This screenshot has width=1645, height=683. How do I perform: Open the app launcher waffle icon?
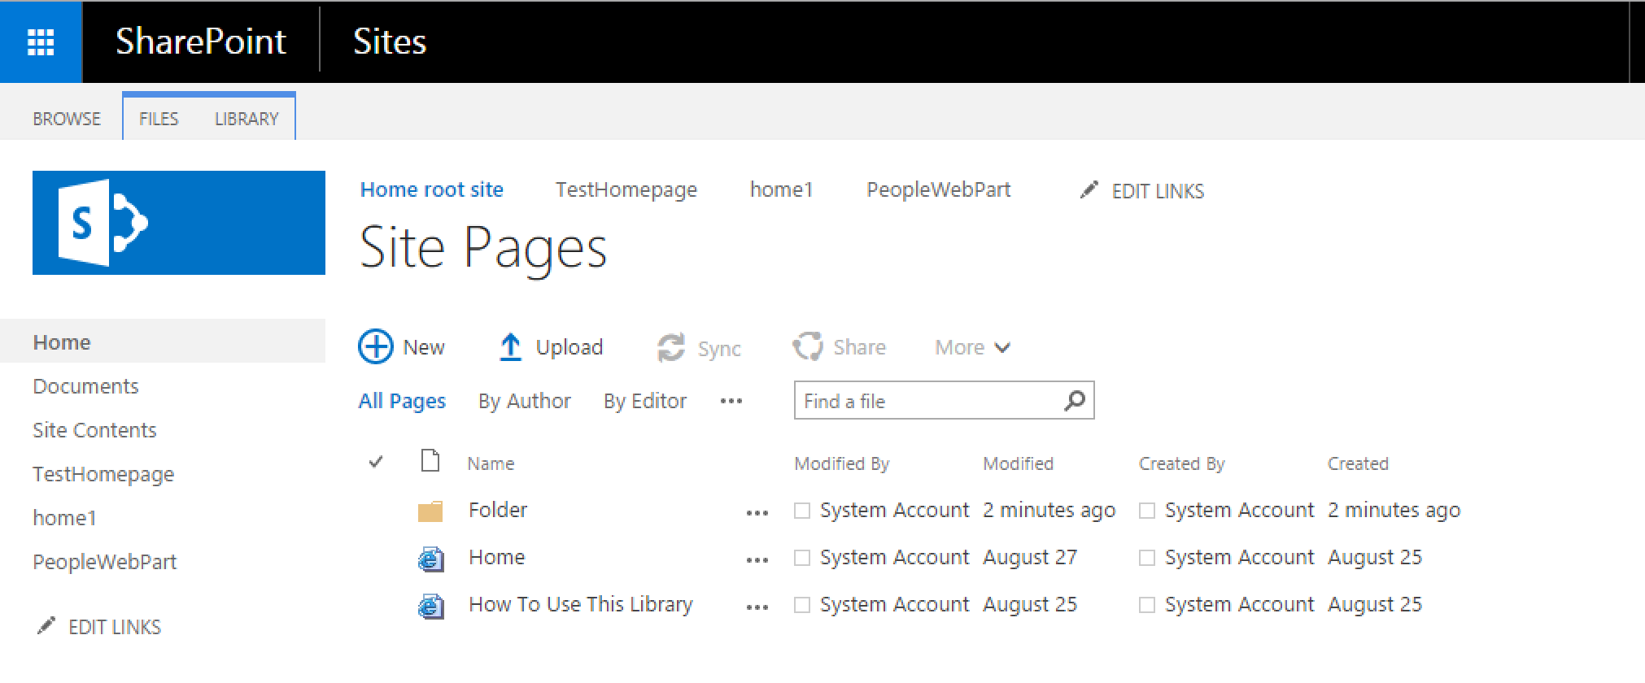tap(41, 41)
